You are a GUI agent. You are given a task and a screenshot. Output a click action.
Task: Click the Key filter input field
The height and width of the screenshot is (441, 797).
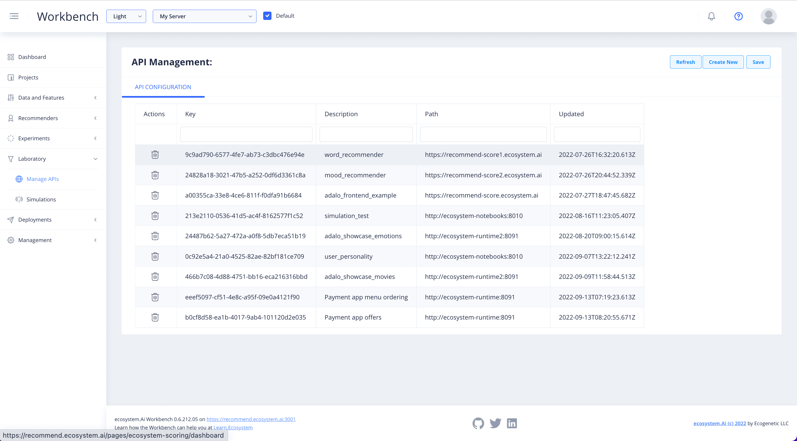click(x=246, y=134)
